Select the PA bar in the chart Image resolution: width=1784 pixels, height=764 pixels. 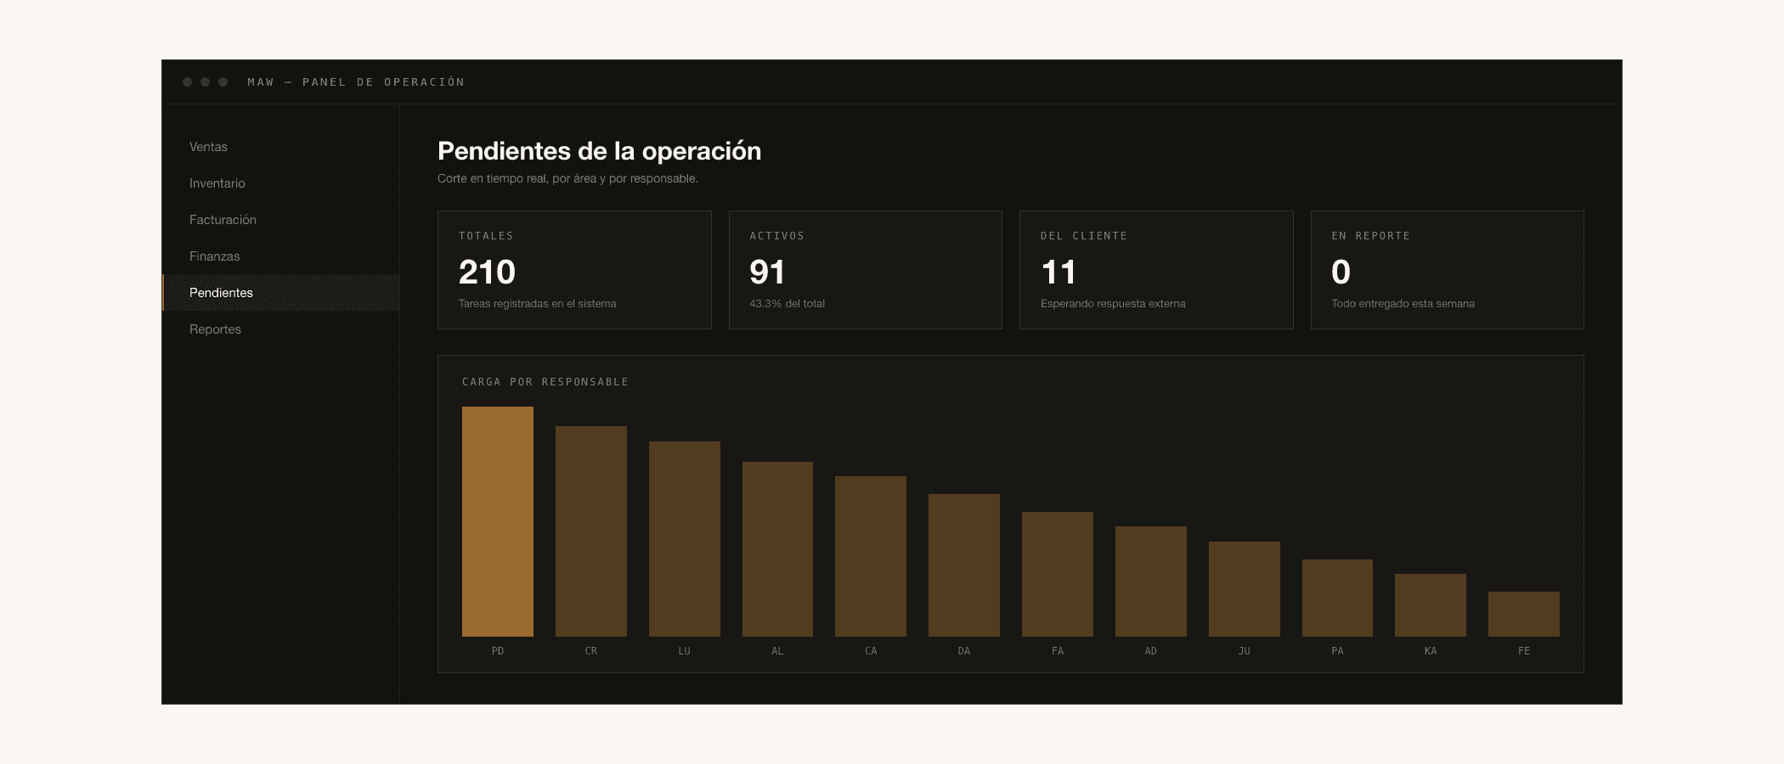click(1337, 598)
